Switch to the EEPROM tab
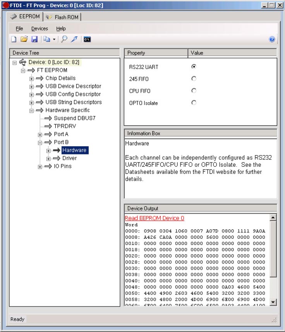The image size is (285, 332). (x=24, y=17)
